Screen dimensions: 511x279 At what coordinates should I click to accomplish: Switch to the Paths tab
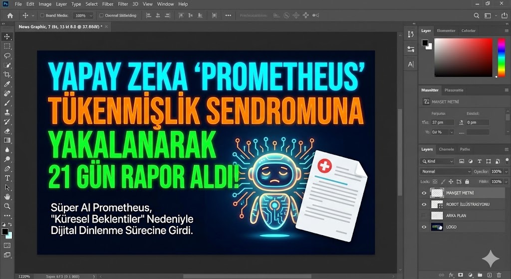tap(465, 149)
